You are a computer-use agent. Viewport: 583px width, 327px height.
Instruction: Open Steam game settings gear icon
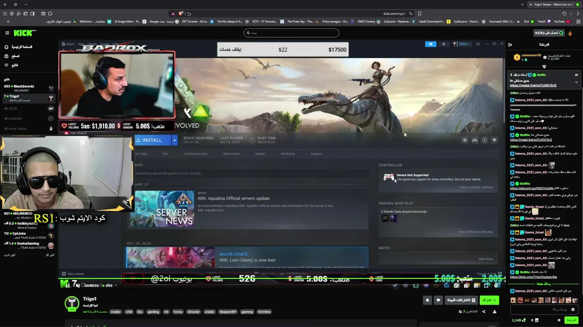point(465,140)
